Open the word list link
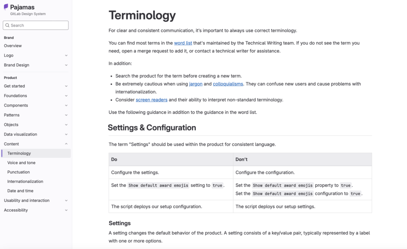 coord(182,42)
